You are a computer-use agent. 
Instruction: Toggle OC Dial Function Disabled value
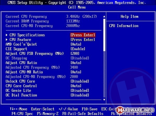80,95
